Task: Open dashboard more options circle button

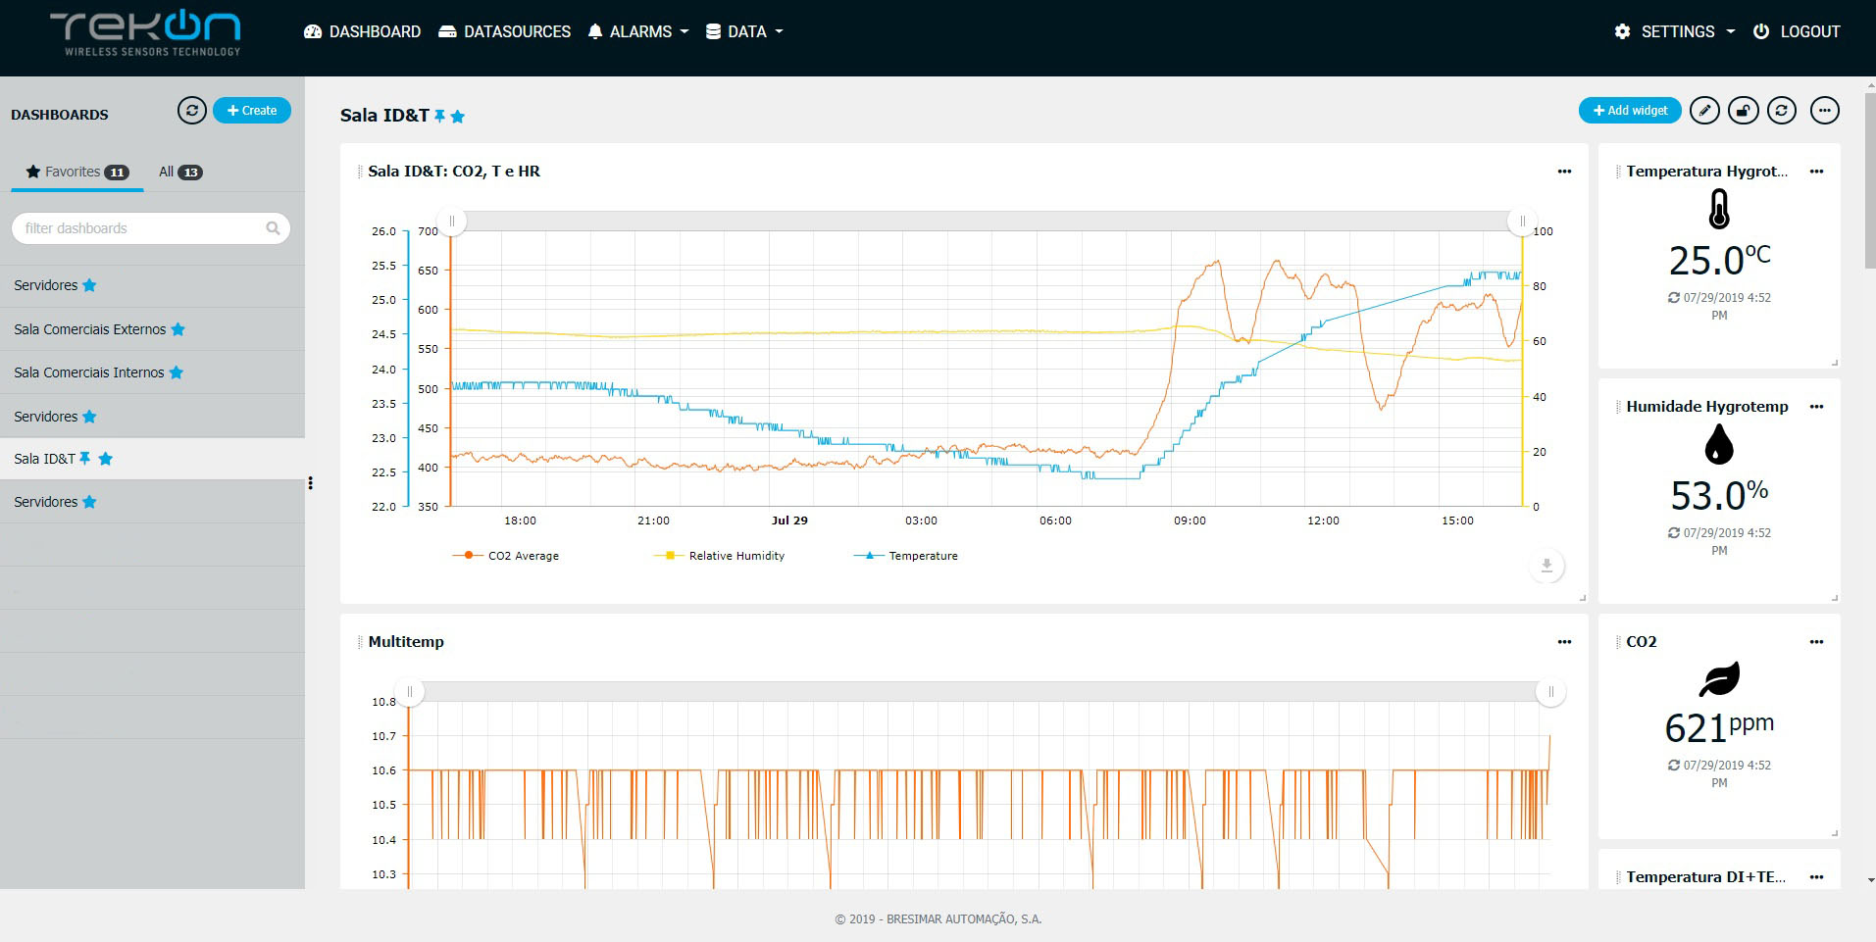Action: click(x=1824, y=111)
